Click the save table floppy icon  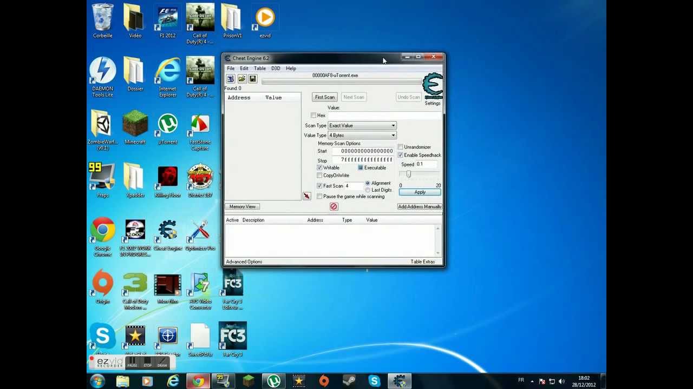(x=252, y=79)
